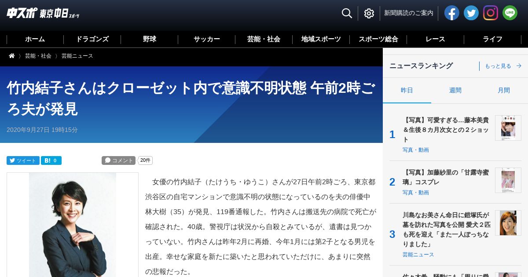The image size is (528, 277).
Task: Share article with ツイート button
Action: pyautogui.click(x=23, y=160)
